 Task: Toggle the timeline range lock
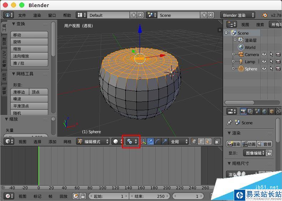83,196
